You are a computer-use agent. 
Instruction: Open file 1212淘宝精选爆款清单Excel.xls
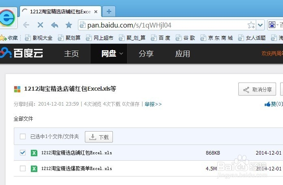point(76,169)
